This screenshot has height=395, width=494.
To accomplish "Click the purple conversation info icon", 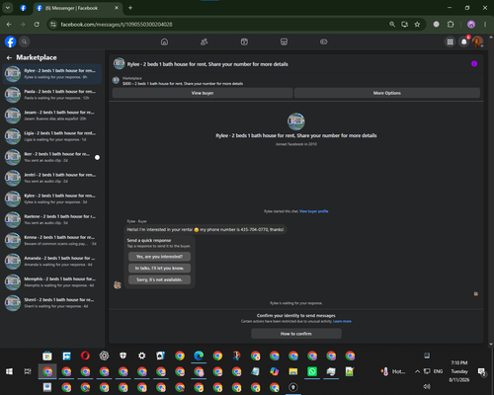I will tap(474, 64).
